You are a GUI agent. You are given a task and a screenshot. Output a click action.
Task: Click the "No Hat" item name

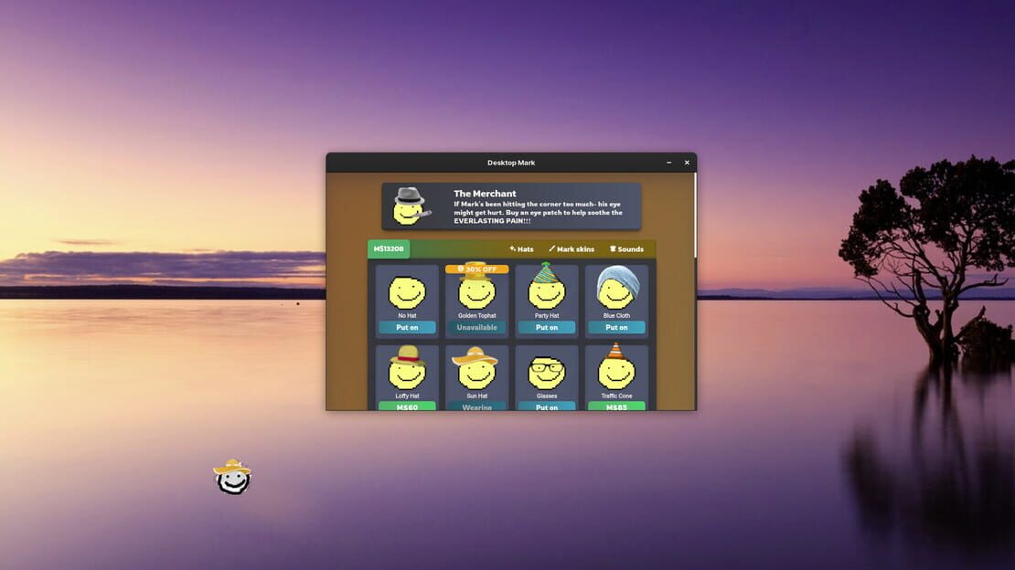(x=407, y=316)
